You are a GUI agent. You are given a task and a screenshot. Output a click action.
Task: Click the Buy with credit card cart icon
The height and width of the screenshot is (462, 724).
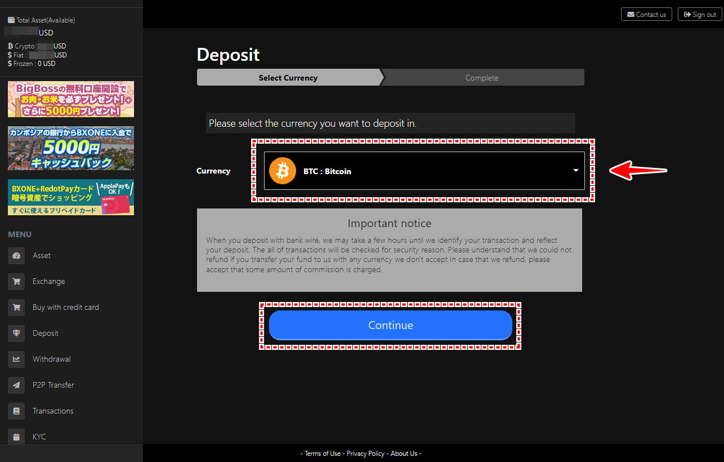pos(16,308)
